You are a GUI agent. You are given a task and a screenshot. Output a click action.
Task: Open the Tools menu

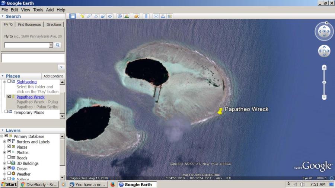coord(38,10)
